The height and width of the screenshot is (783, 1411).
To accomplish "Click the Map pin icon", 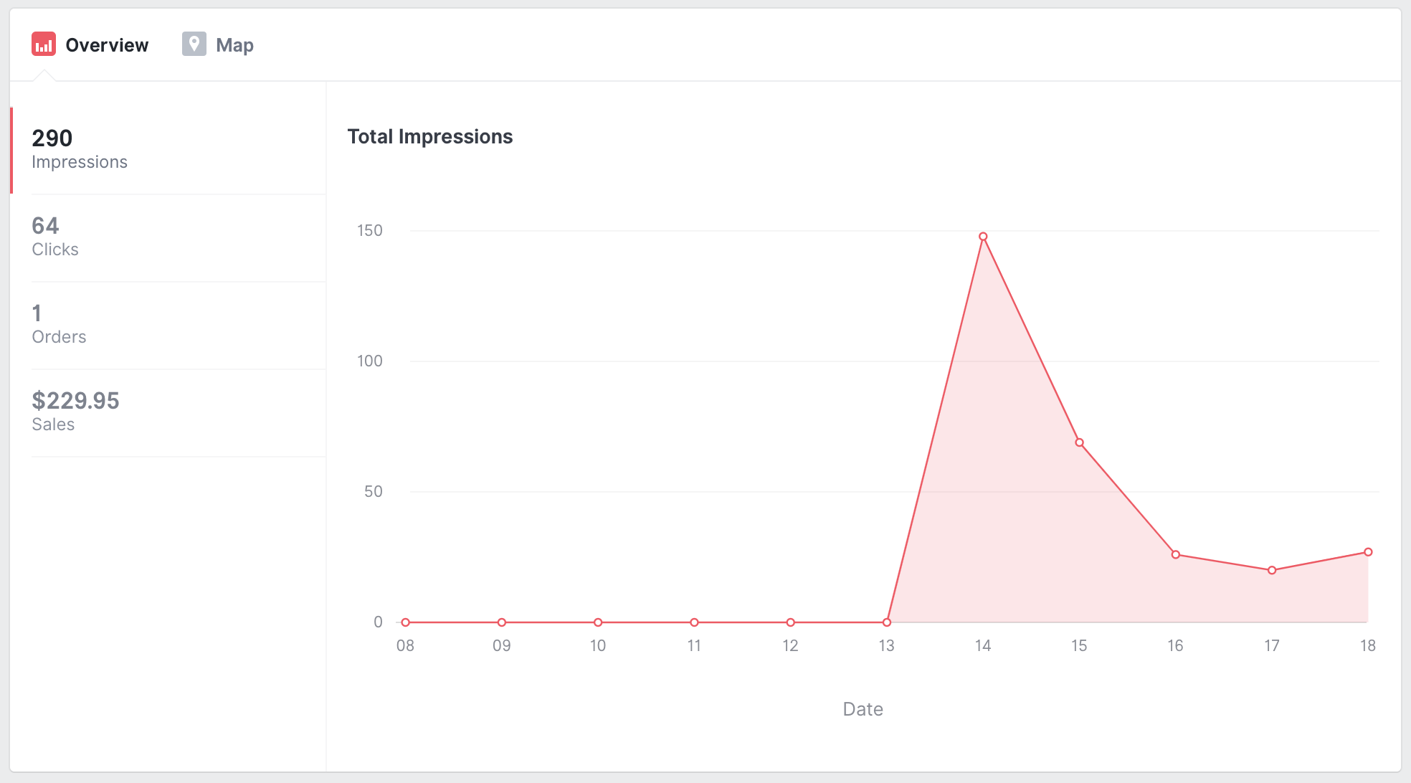I will tap(194, 44).
